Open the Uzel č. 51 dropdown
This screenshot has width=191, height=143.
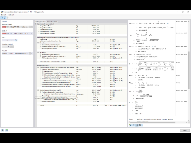point(9,40)
